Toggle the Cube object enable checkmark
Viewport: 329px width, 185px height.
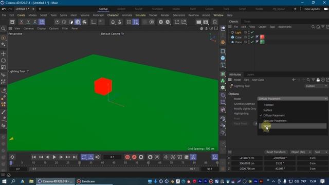click(x=252, y=37)
